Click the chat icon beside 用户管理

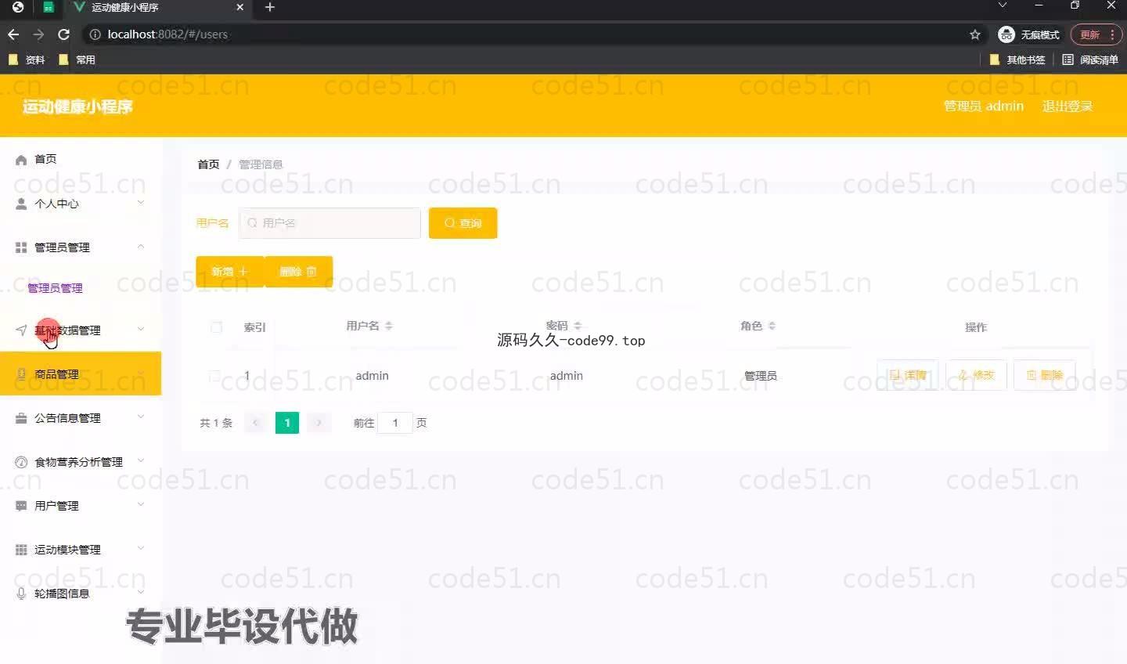pos(21,506)
